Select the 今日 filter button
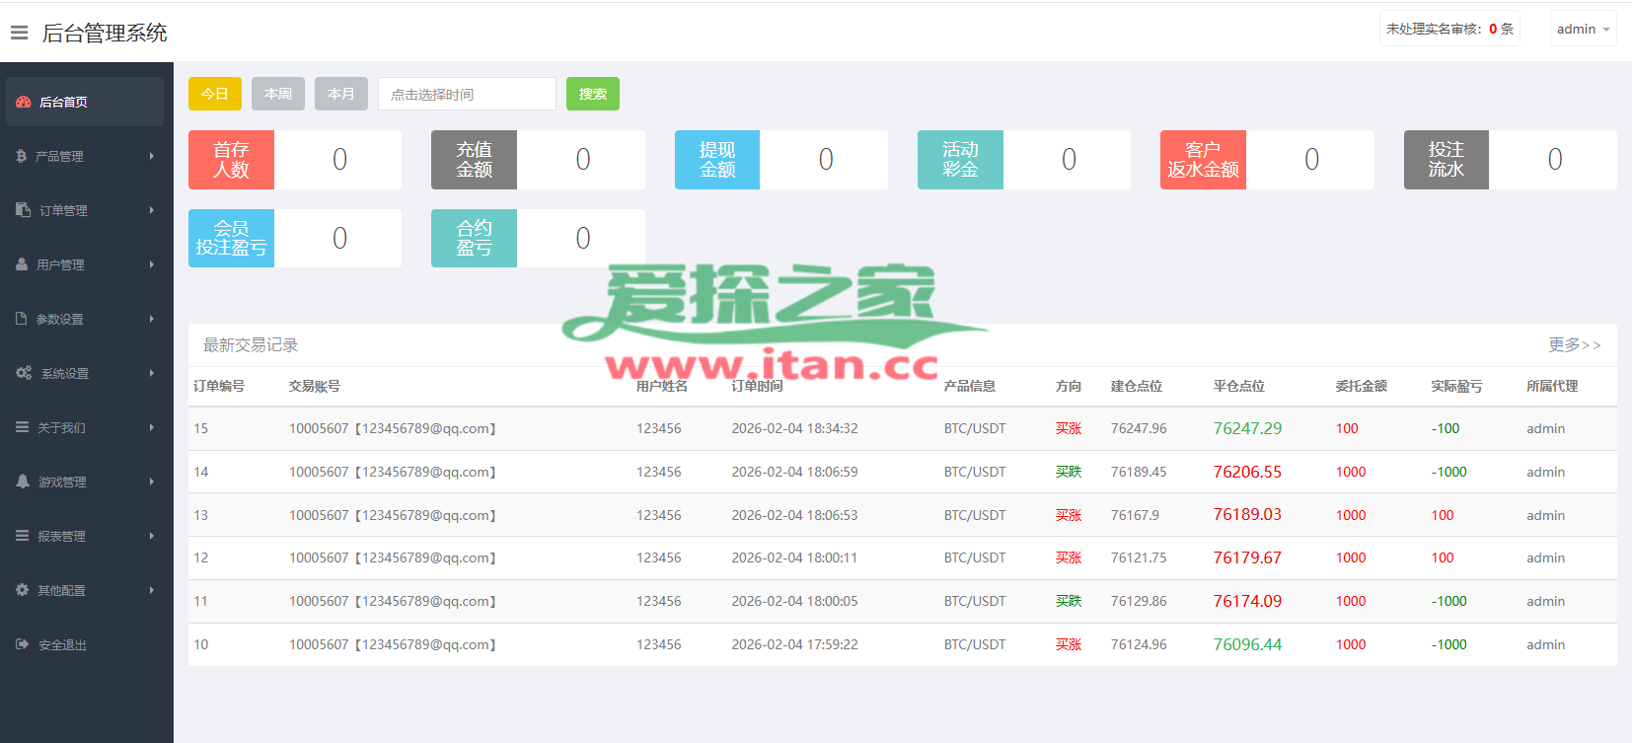The width and height of the screenshot is (1632, 743). [214, 94]
